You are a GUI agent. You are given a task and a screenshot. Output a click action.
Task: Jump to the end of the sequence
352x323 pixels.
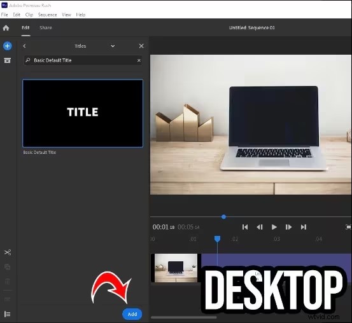[x=304, y=227]
